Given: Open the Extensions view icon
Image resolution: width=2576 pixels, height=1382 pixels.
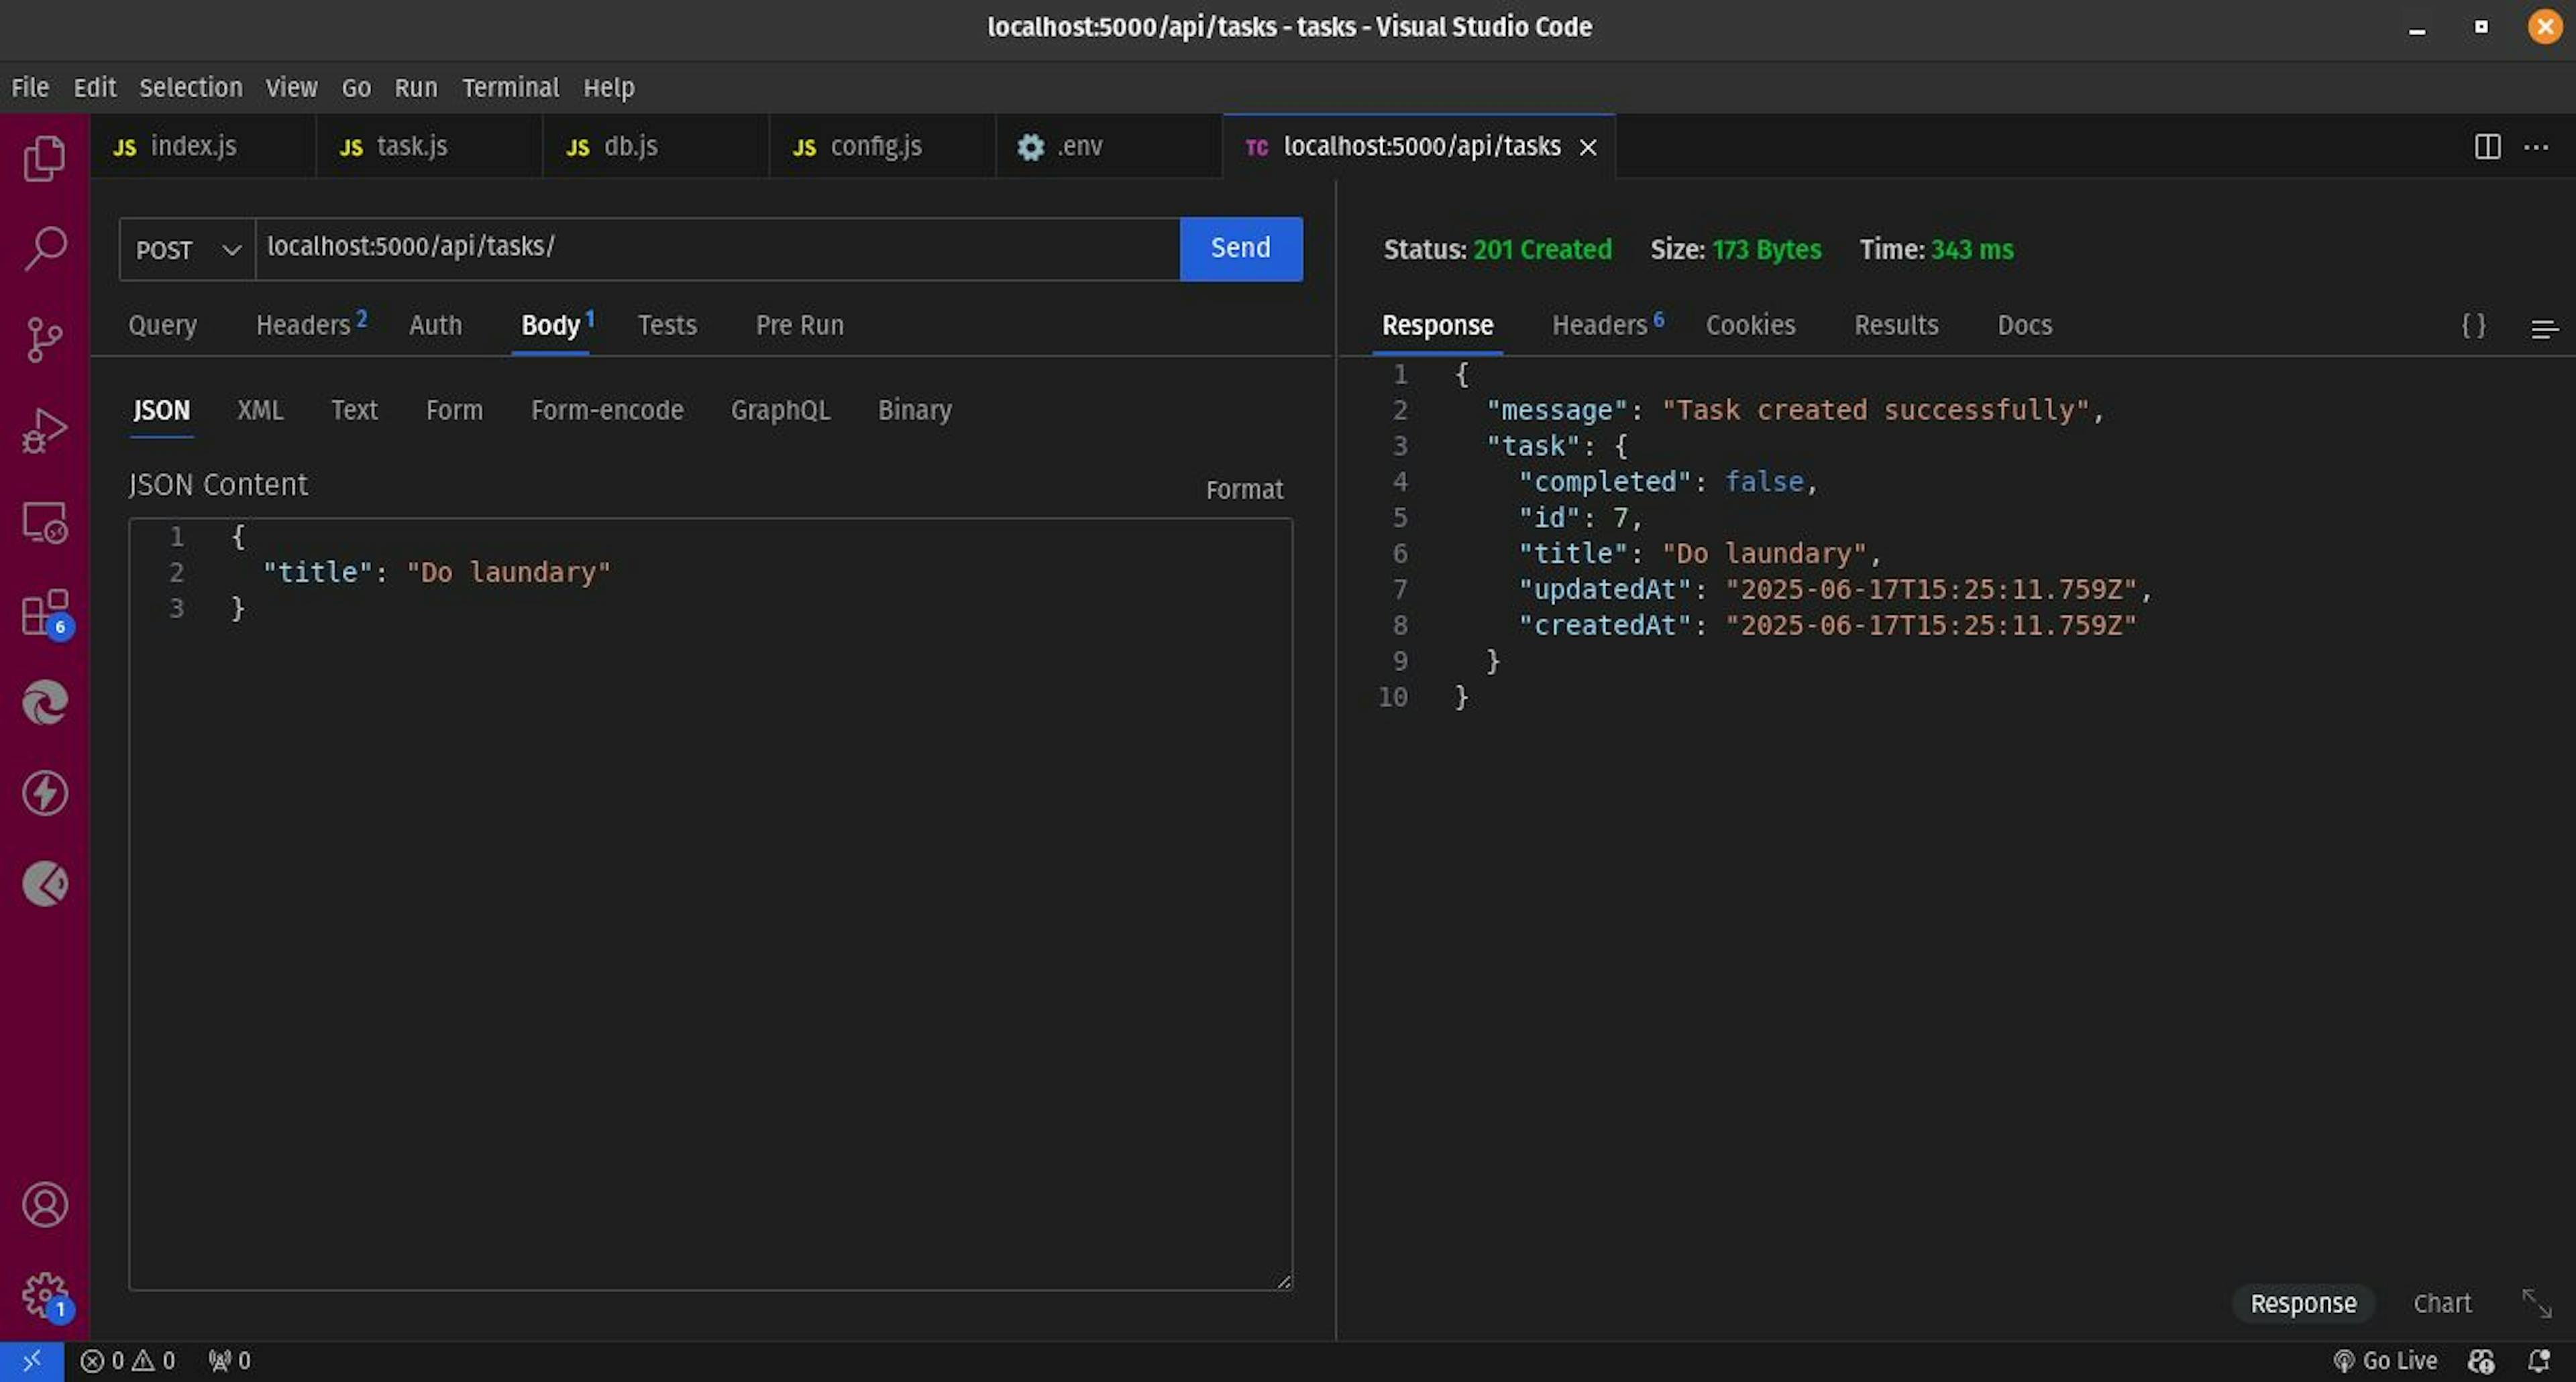Looking at the screenshot, I should [x=44, y=613].
